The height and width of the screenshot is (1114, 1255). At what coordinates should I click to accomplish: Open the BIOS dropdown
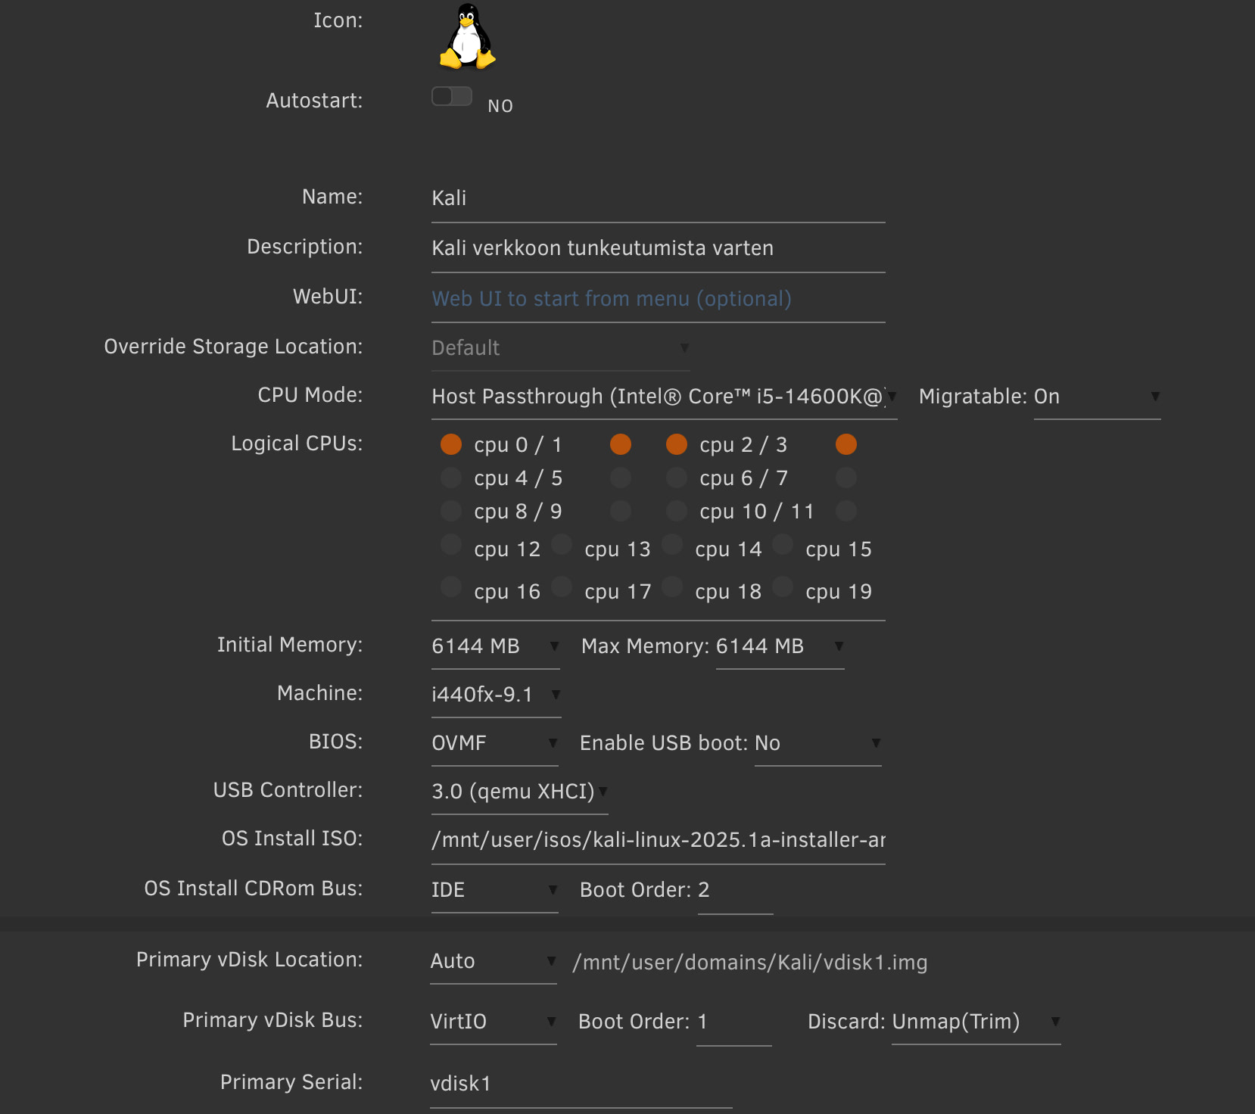click(494, 743)
